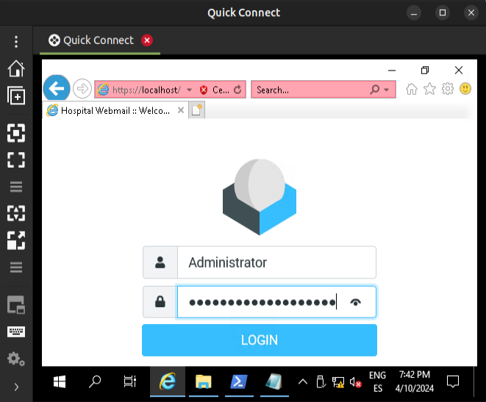Expand the sidebar with bottom chevron
Screen dimensions: 486x402
(15, 387)
